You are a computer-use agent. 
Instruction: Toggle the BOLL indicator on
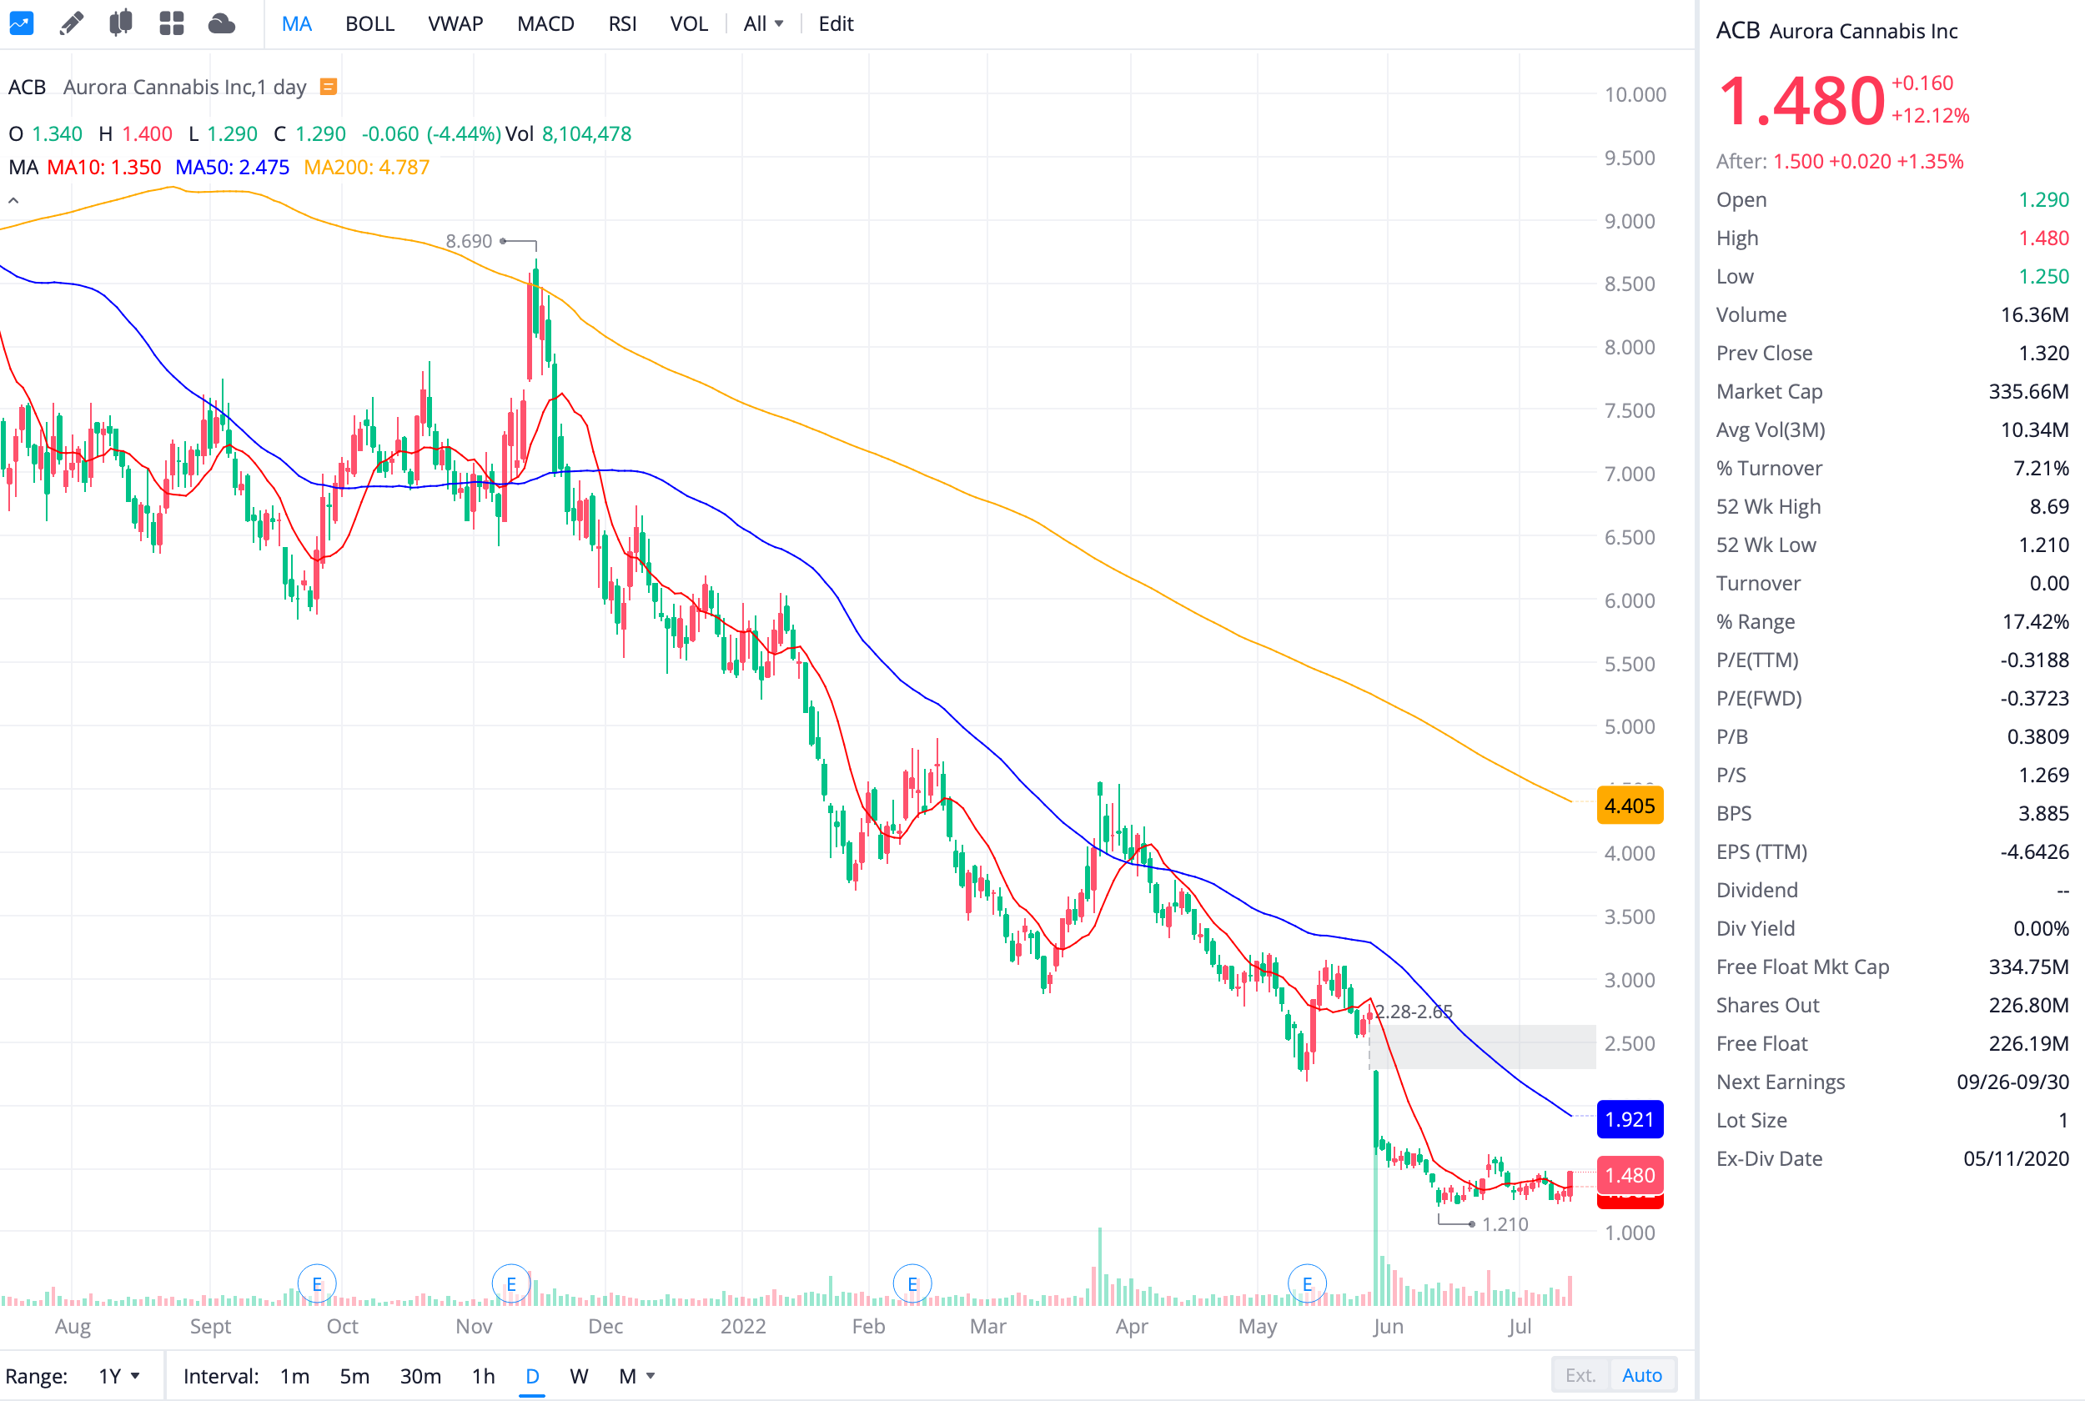369,24
